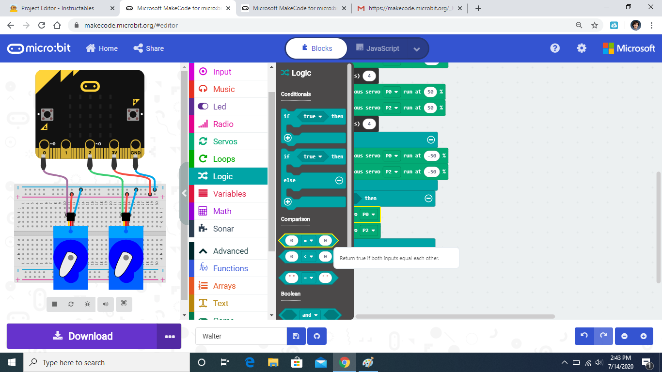Click the Download button
The image size is (662, 372).
pos(82,336)
